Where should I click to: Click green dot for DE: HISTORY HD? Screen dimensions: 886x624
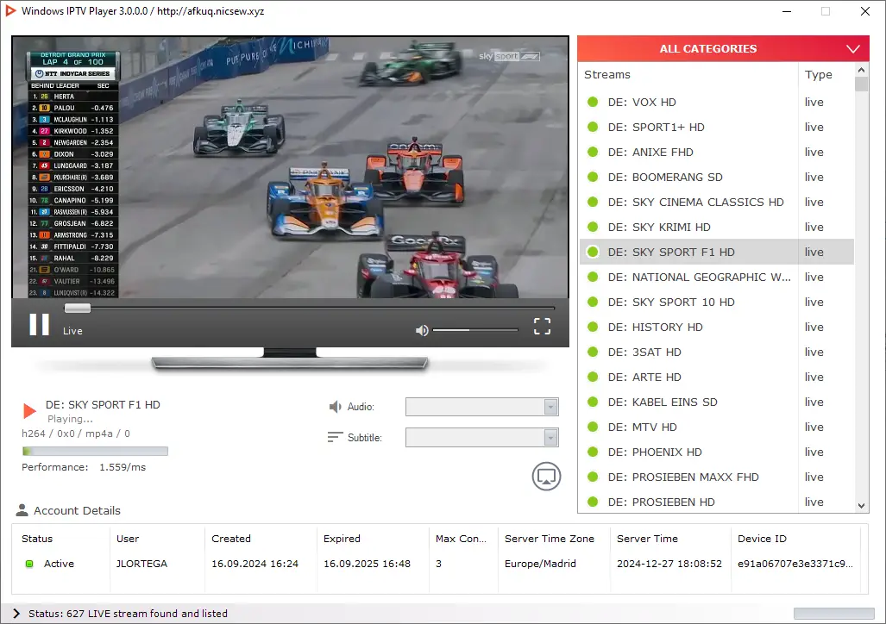point(593,327)
